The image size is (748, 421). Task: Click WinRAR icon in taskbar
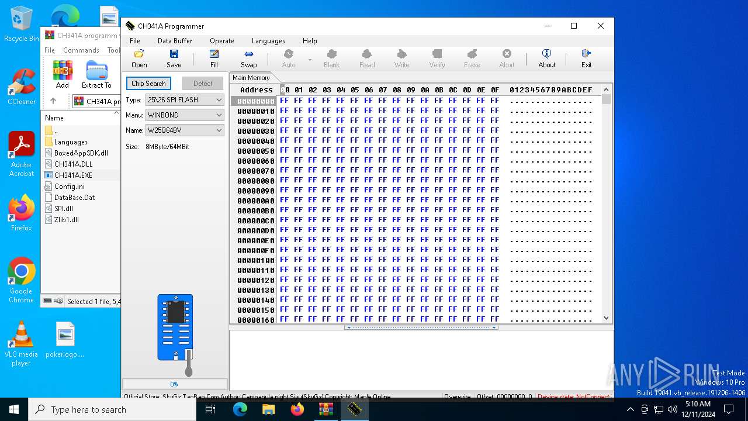tap(326, 409)
